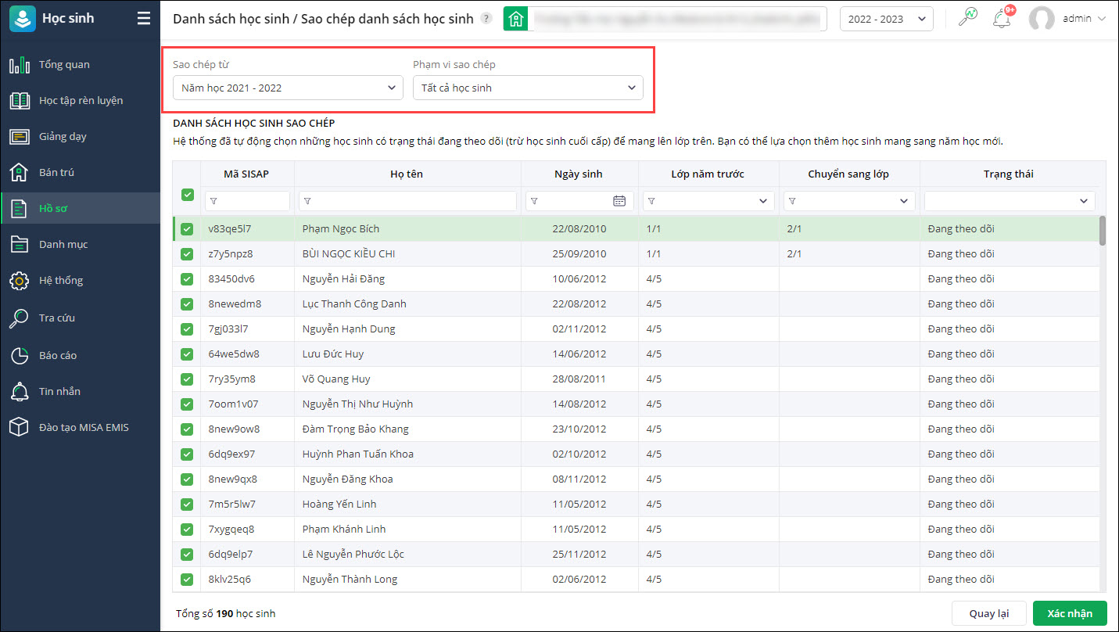The image size is (1119, 632).
Task: Sort by the Họ tên column header
Action: coord(407,174)
